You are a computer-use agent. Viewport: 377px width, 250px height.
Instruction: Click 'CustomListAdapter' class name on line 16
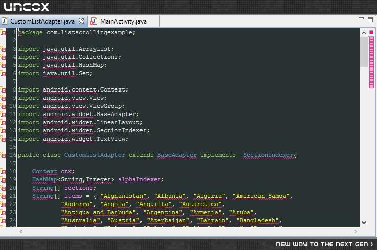pos(95,155)
